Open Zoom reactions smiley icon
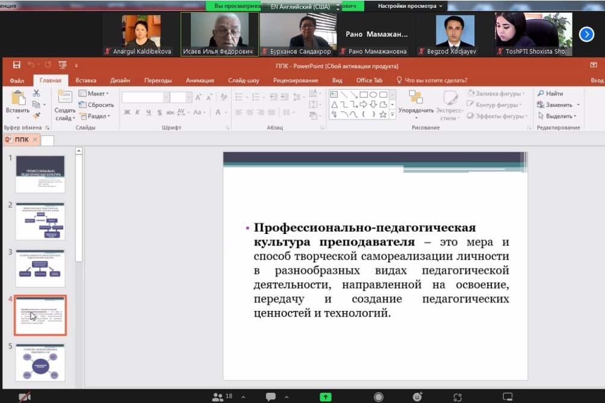 coord(417,397)
